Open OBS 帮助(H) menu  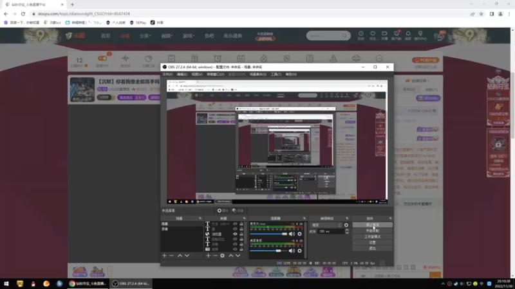pyautogui.click(x=291, y=74)
